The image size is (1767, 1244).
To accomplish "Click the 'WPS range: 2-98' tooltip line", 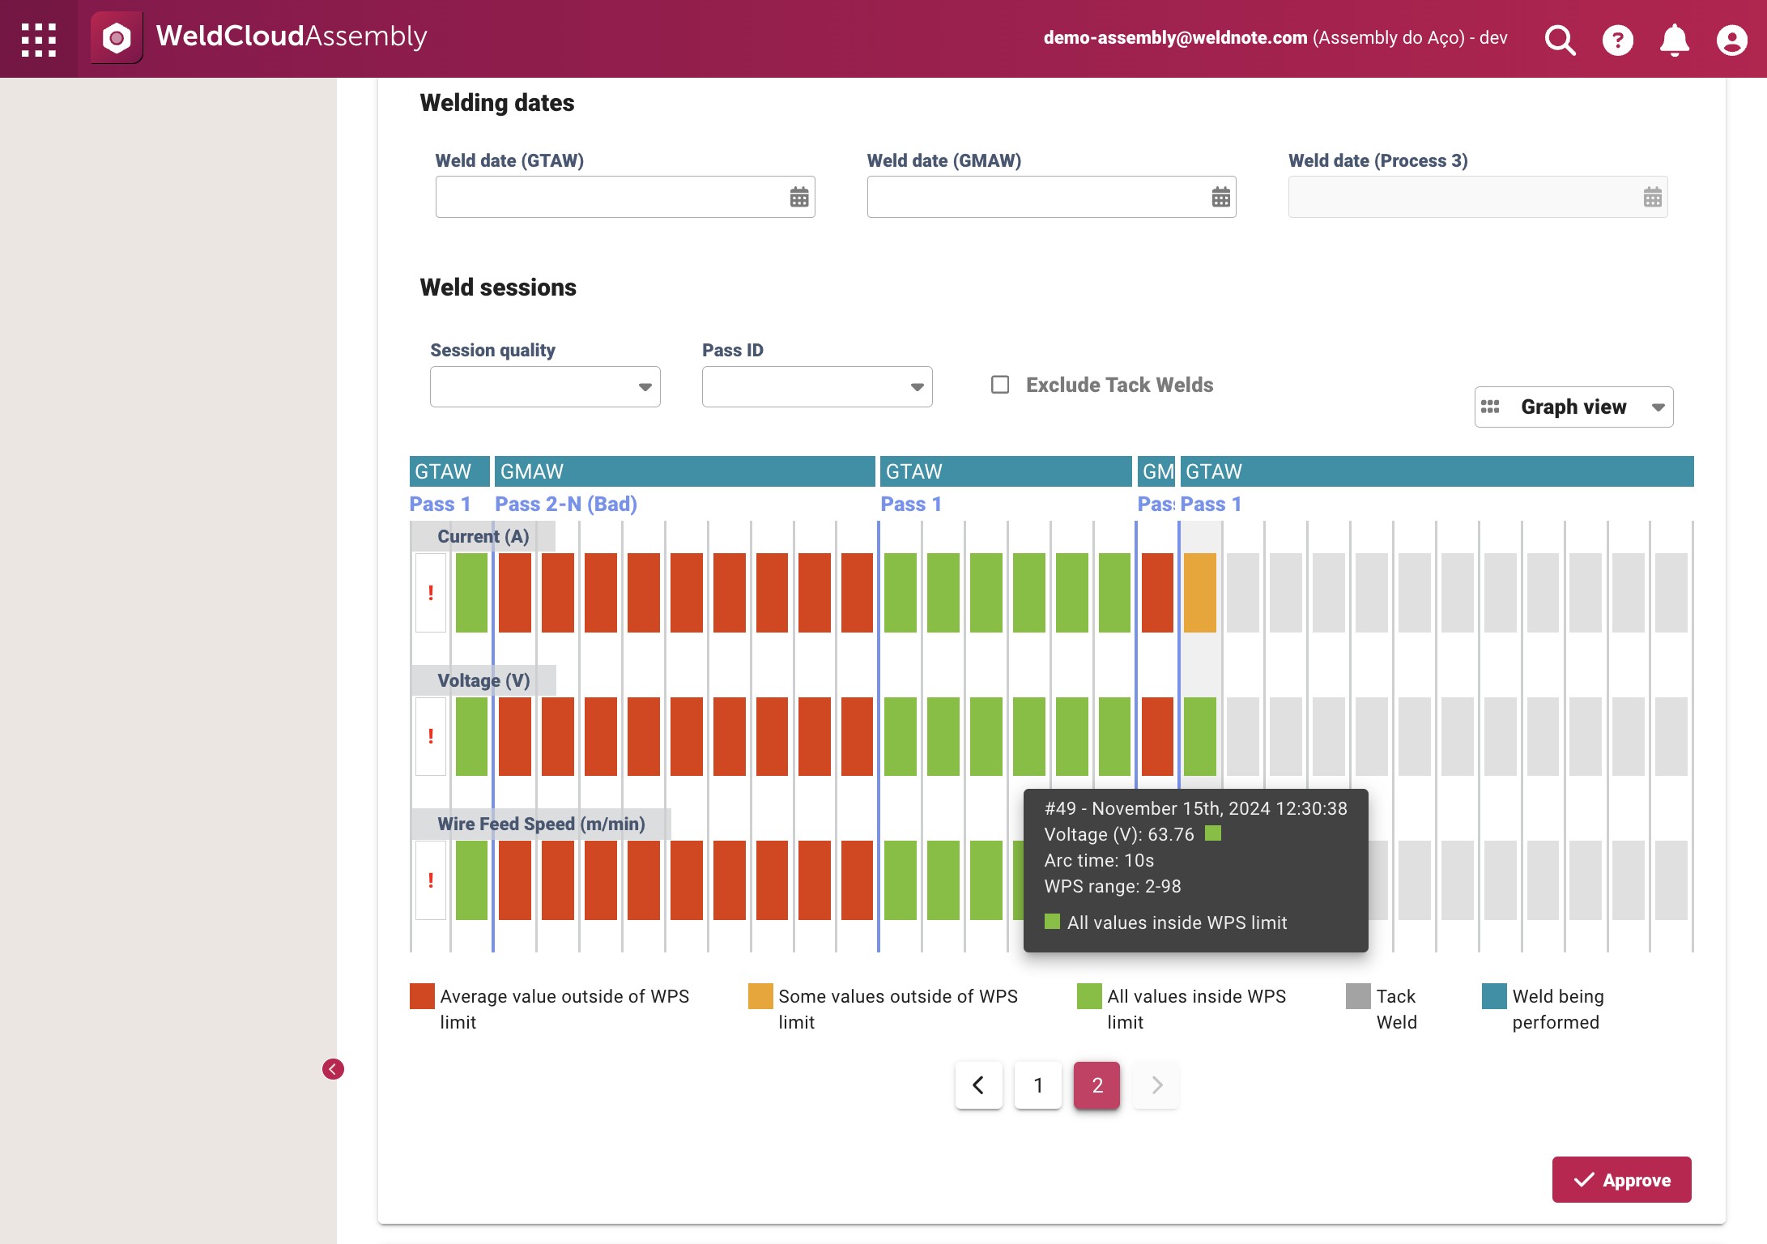I will pos(1113,886).
